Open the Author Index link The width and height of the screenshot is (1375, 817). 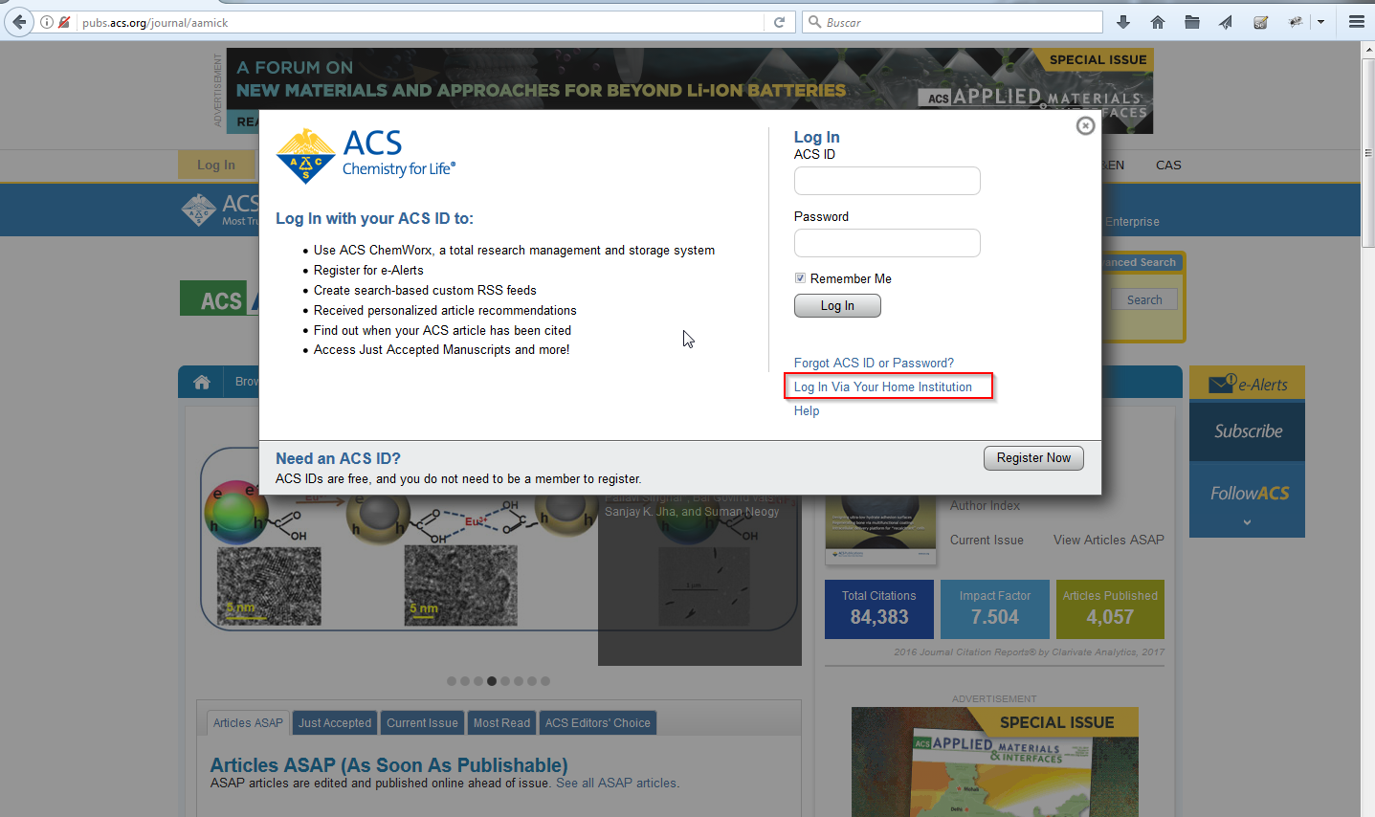985,505
